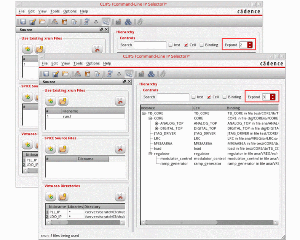Open View menu in front window
The width and height of the screenshot is (300, 240).
point(65,63)
